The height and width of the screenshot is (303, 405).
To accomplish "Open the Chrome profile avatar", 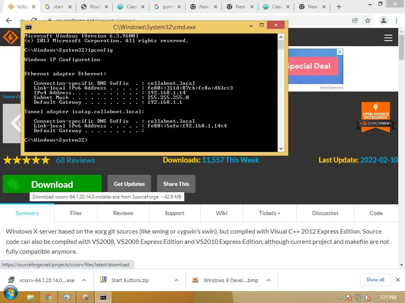I will point(384,21).
